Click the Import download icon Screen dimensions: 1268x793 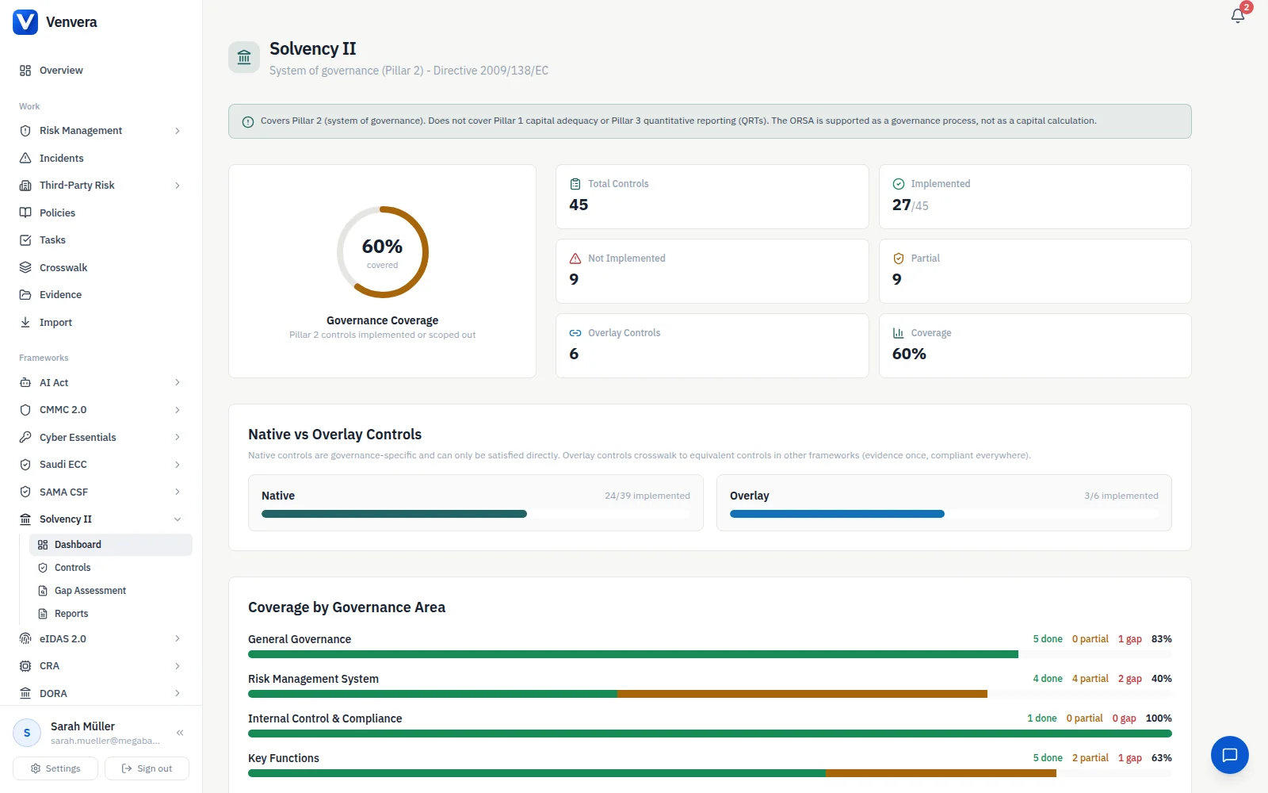25,322
